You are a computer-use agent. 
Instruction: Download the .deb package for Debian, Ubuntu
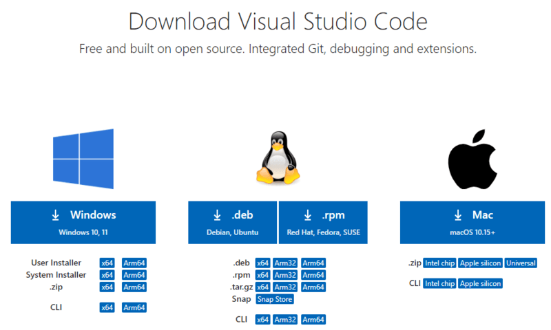click(x=232, y=222)
